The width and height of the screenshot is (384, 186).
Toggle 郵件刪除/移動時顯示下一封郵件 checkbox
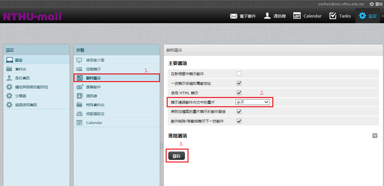pyautogui.click(x=239, y=121)
